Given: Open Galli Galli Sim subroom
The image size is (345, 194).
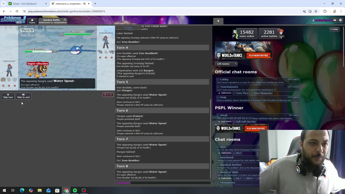Looking at the screenshot, I should 244,122.
